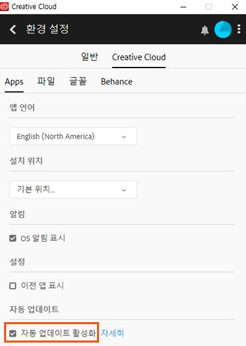The width and height of the screenshot is (246, 346).
Task: Click the 설치 위치 section heading
Action: coord(26,160)
